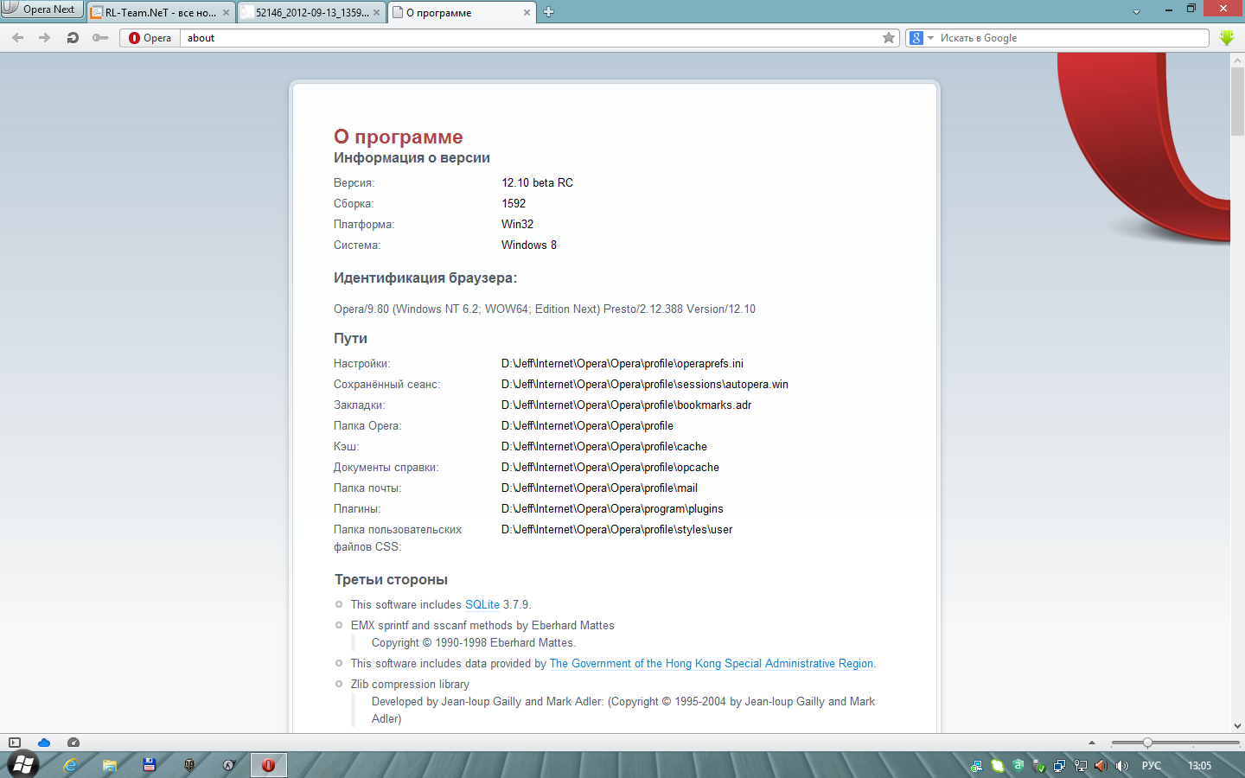Screen dimensions: 1245x778
Task: Follow the SQLite link
Action: pyautogui.click(x=482, y=605)
